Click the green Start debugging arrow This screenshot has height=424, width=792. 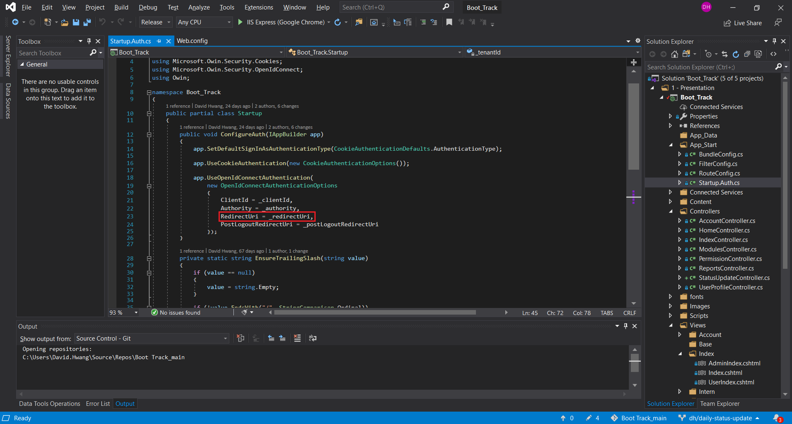240,22
